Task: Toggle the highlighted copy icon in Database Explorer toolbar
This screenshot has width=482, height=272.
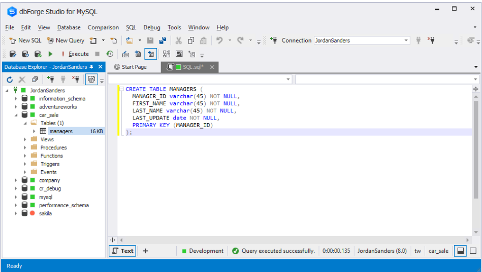Action: point(91,80)
